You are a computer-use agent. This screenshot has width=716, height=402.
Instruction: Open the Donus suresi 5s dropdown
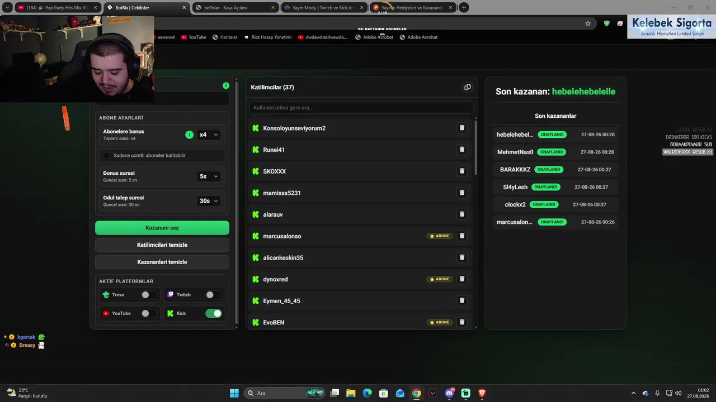click(209, 176)
